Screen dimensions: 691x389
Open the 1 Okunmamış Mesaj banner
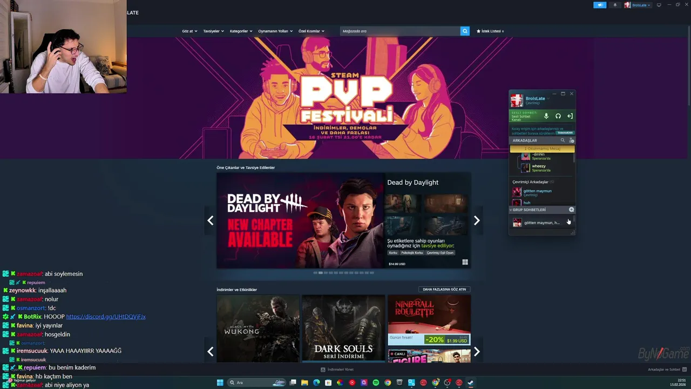coord(542,149)
